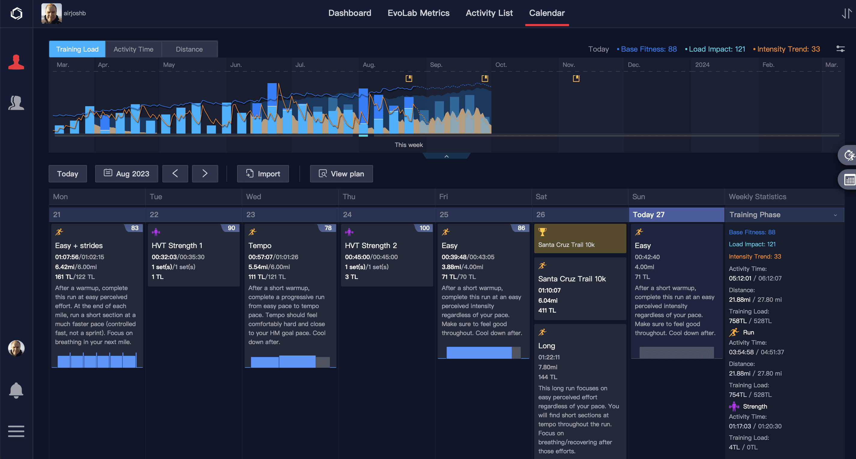Click the COROS logo icon

(16, 13)
